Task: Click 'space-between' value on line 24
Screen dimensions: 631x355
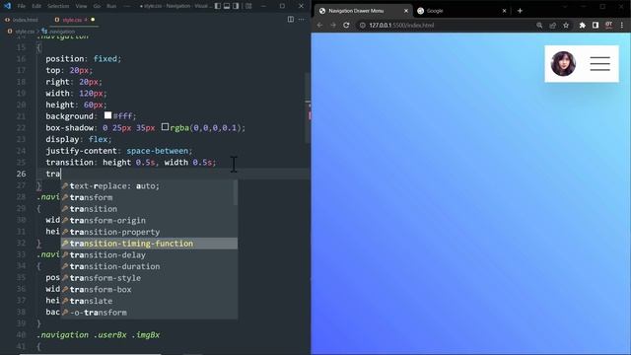Action: (x=157, y=151)
